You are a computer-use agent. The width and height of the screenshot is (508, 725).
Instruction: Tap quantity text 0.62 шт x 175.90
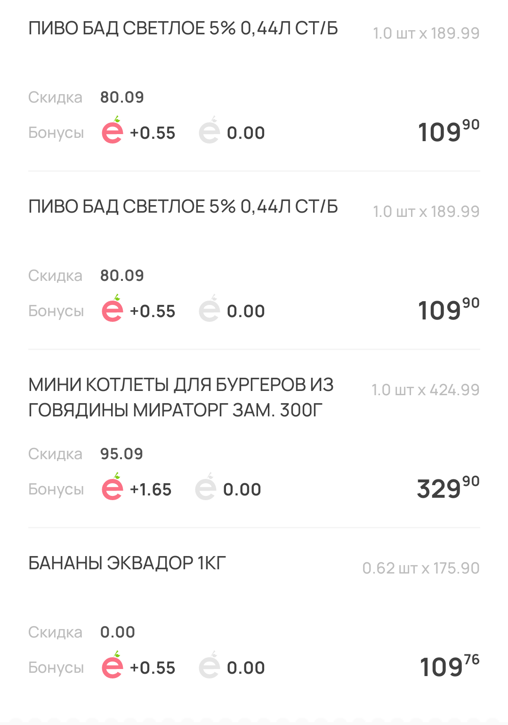coord(421,568)
